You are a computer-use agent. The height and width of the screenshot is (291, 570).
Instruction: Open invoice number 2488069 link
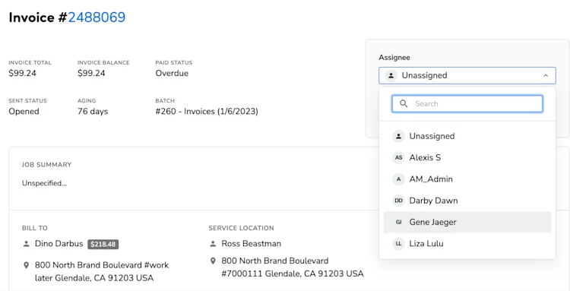point(97,17)
